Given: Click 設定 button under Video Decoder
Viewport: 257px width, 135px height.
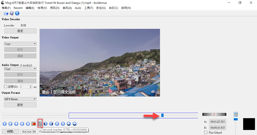Looking at the screenshot, I should pos(20,31).
